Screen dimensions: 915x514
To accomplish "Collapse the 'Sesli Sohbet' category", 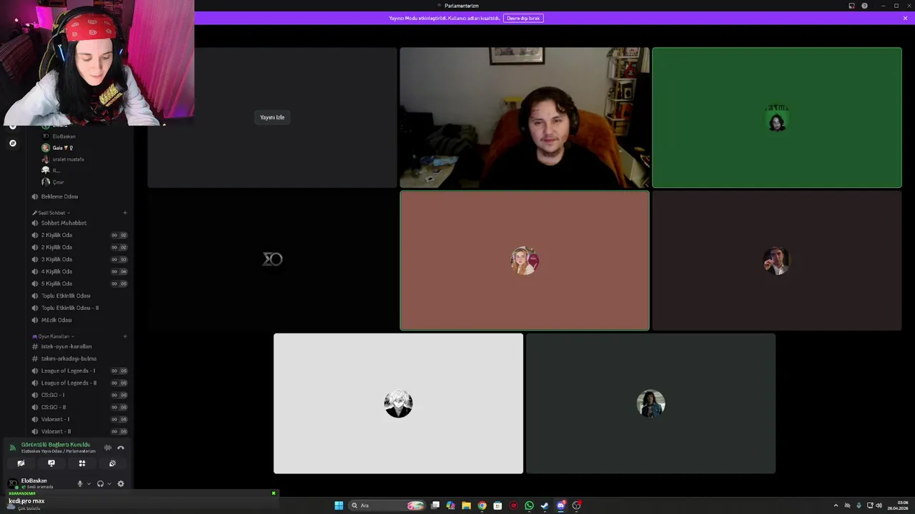I will point(51,213).
